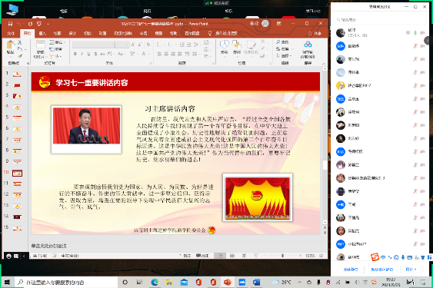Toggle host's green microphone in participant list
The height and width of the screenshot is (288, 433).
415,33
